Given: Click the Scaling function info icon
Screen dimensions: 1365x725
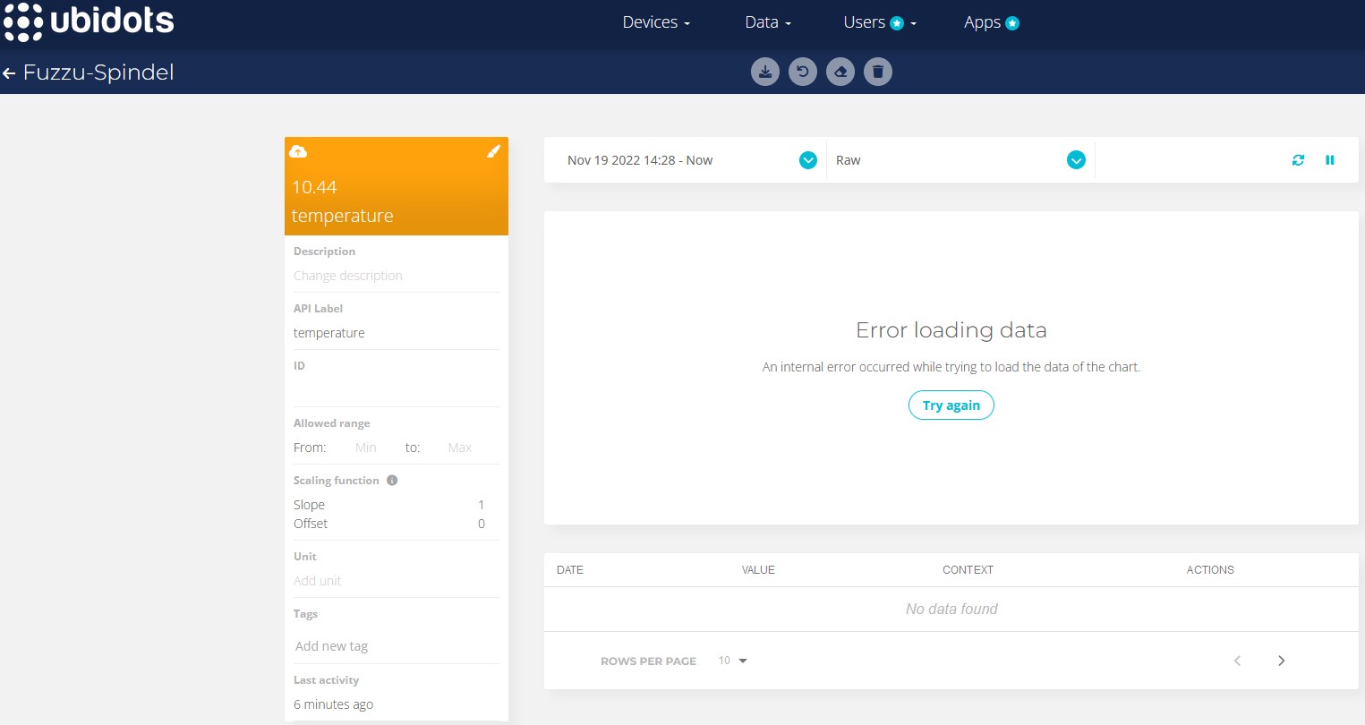Looking at the screenshot, I should (x=392, y=481).
